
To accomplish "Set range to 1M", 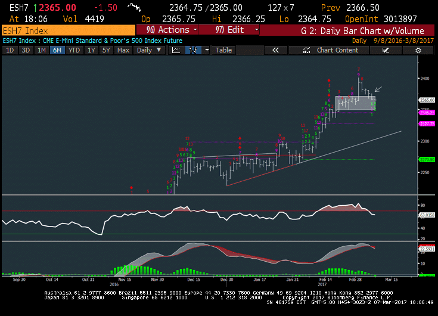I will pyautogui.click(x=42, y=50).
